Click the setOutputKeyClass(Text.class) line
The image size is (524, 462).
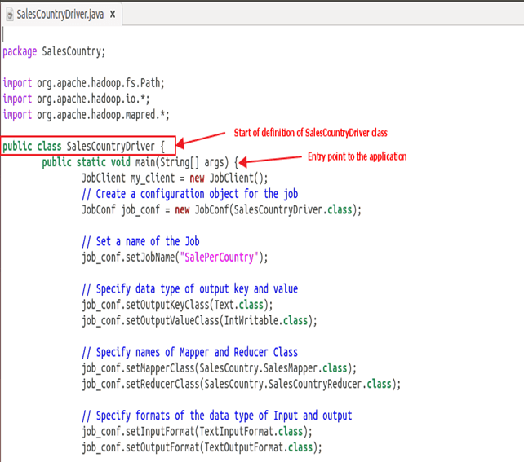click(x=177, y=305)
